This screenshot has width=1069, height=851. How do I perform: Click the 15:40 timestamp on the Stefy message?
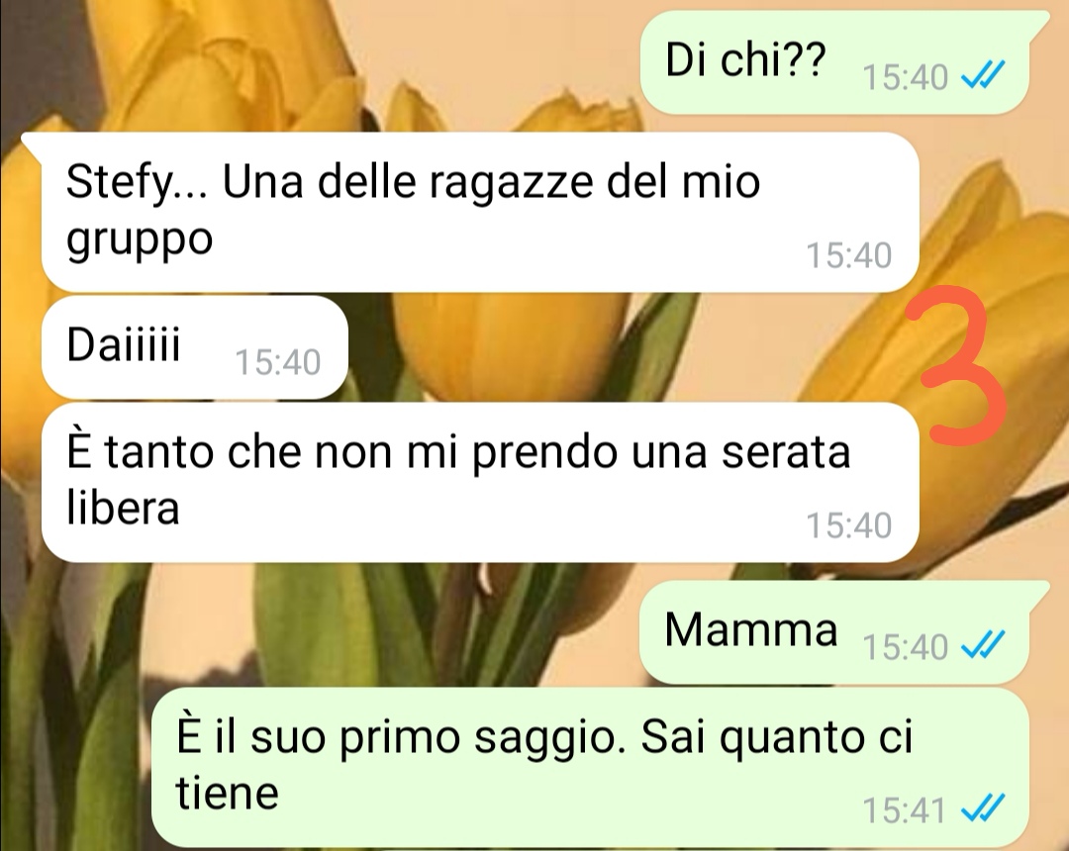click(x=849, y=255)
